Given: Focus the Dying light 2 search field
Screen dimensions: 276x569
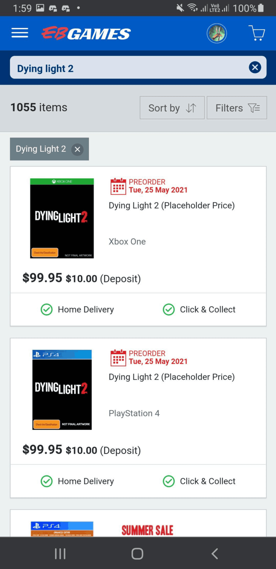Looking at the screenshot, I should tap(128, 68).
